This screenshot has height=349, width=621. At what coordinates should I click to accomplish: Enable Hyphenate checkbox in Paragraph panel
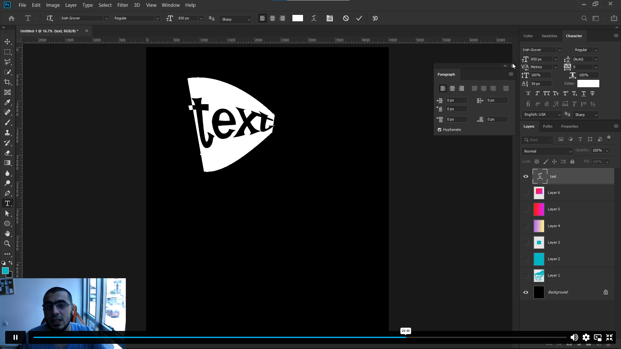coord(440,130)
